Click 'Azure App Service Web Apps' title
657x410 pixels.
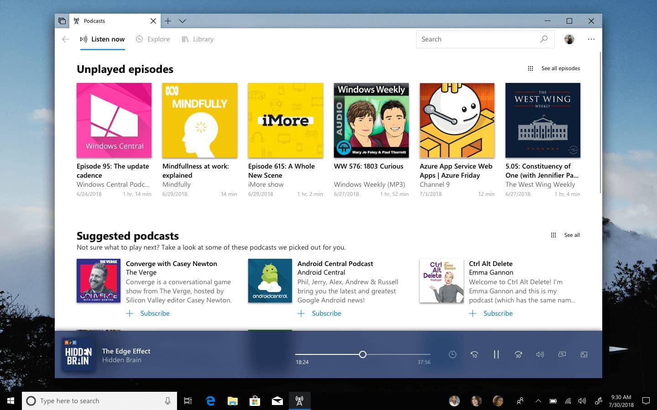456,171
